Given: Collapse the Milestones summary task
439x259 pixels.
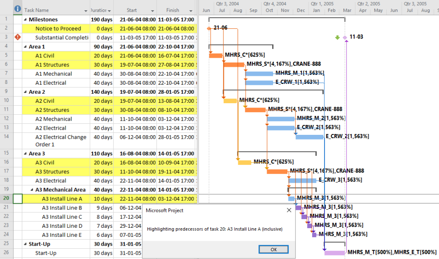Looking at the screenshot, I should [x=25, y=19].
